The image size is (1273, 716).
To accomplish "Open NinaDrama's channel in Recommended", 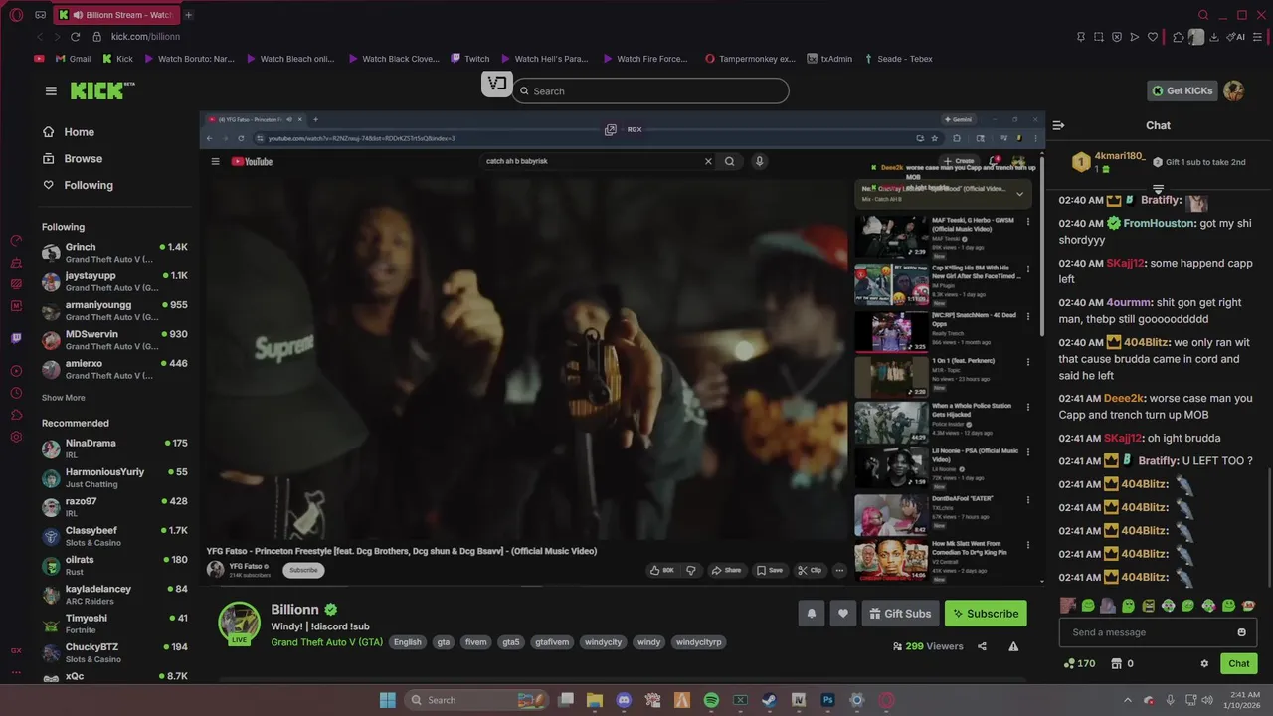I will [114, 448].
